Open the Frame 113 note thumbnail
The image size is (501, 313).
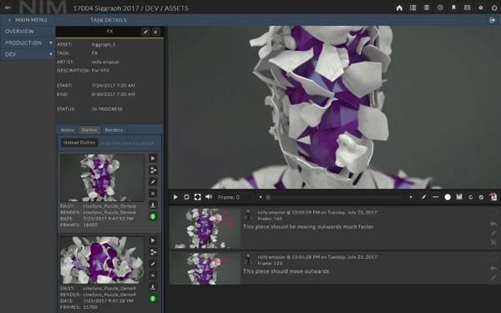click(x=205, y=269)
